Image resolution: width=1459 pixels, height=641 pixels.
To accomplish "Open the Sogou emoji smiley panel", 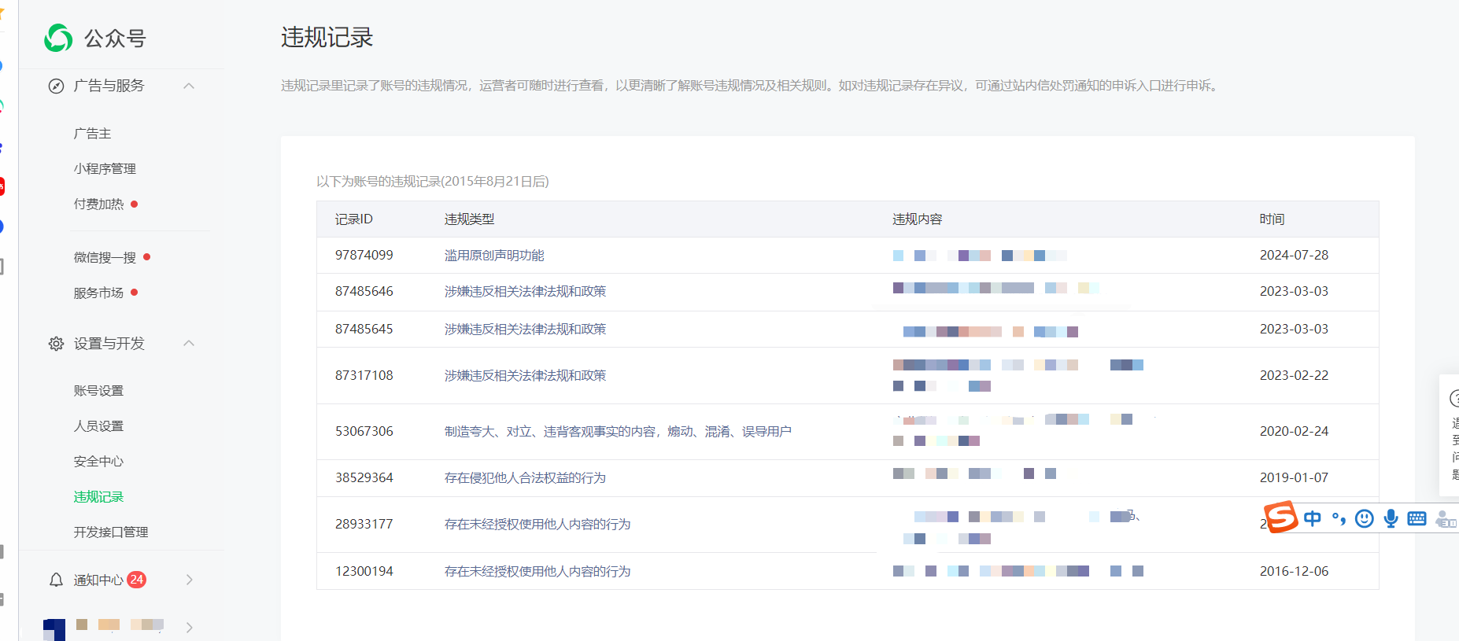I will (x=1365, y=518).
